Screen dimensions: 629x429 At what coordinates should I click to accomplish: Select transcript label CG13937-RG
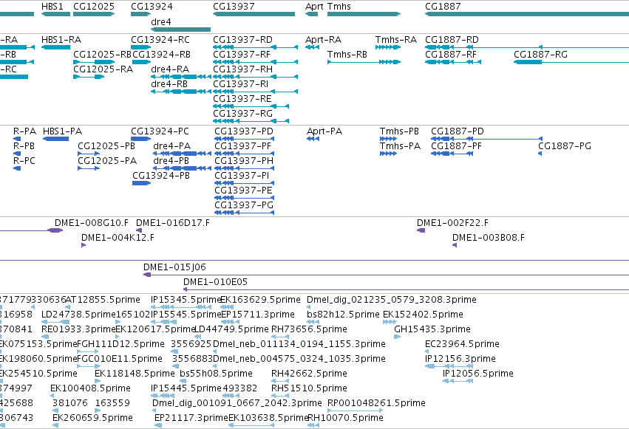pos(242,114)
